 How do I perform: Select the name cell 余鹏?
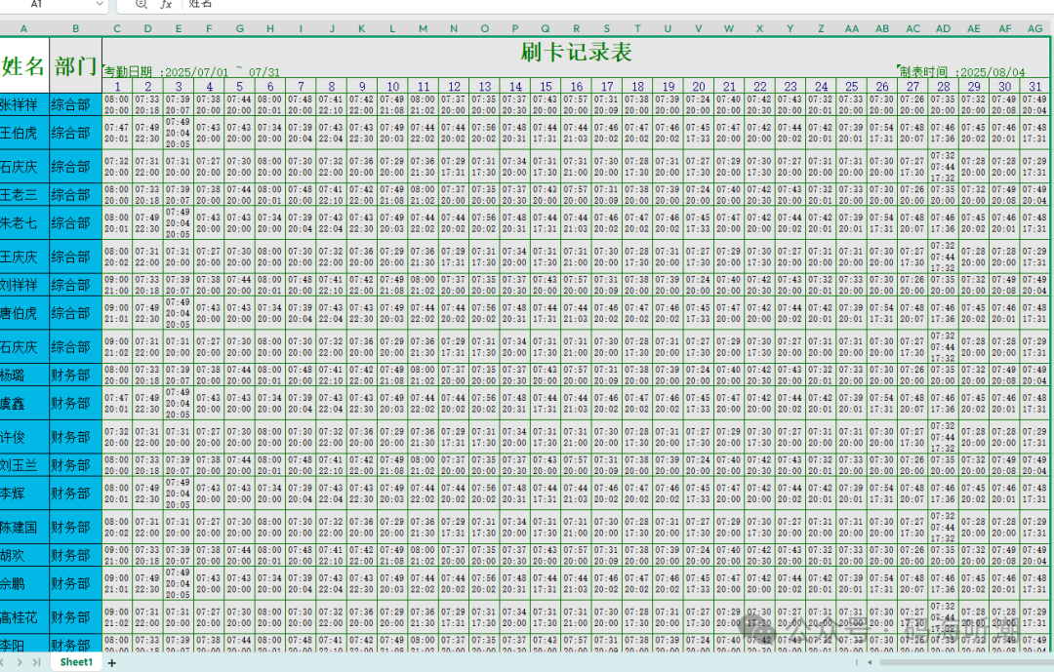(x=24, y=583)
